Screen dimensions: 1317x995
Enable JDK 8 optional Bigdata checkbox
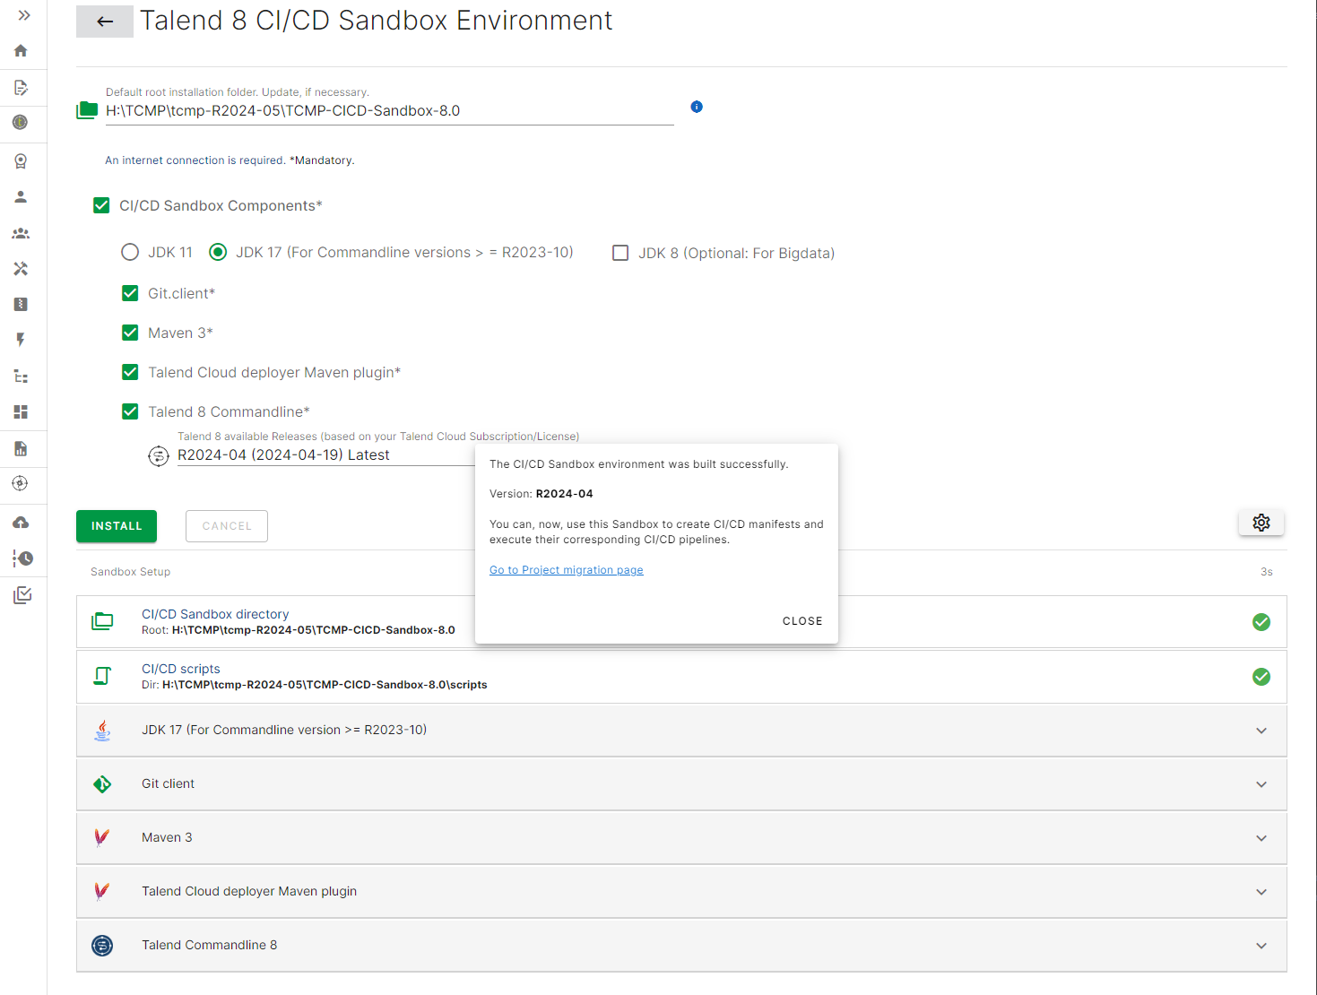(620, 253)
